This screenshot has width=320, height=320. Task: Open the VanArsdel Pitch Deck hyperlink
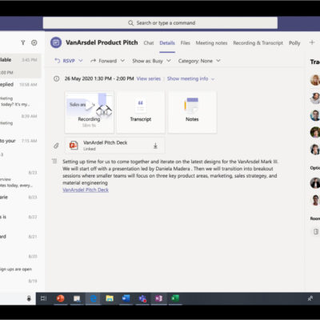point(86,190)
